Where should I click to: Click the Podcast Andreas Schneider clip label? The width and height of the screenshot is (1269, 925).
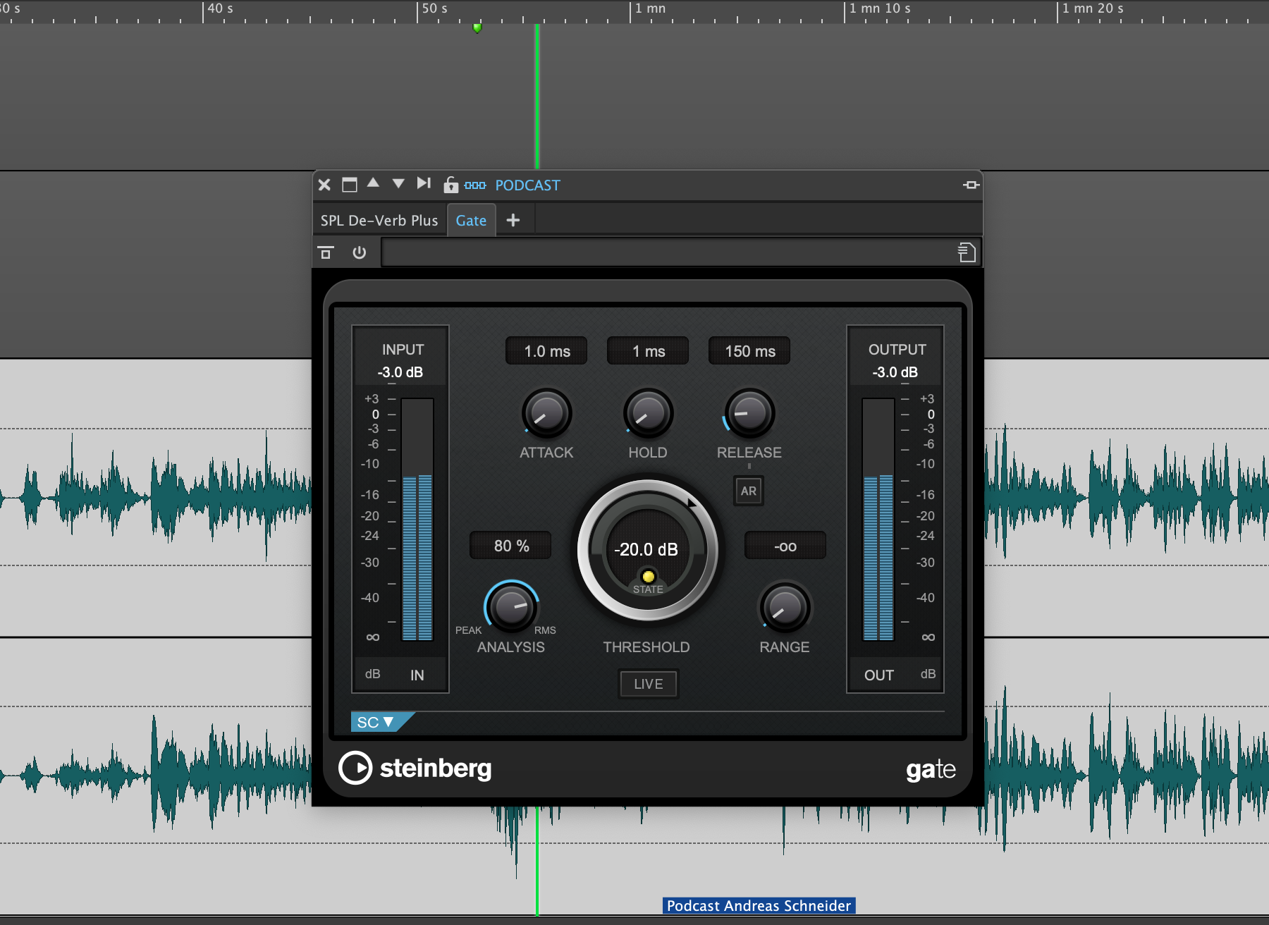pyautogui.click(x=759, y=905)
